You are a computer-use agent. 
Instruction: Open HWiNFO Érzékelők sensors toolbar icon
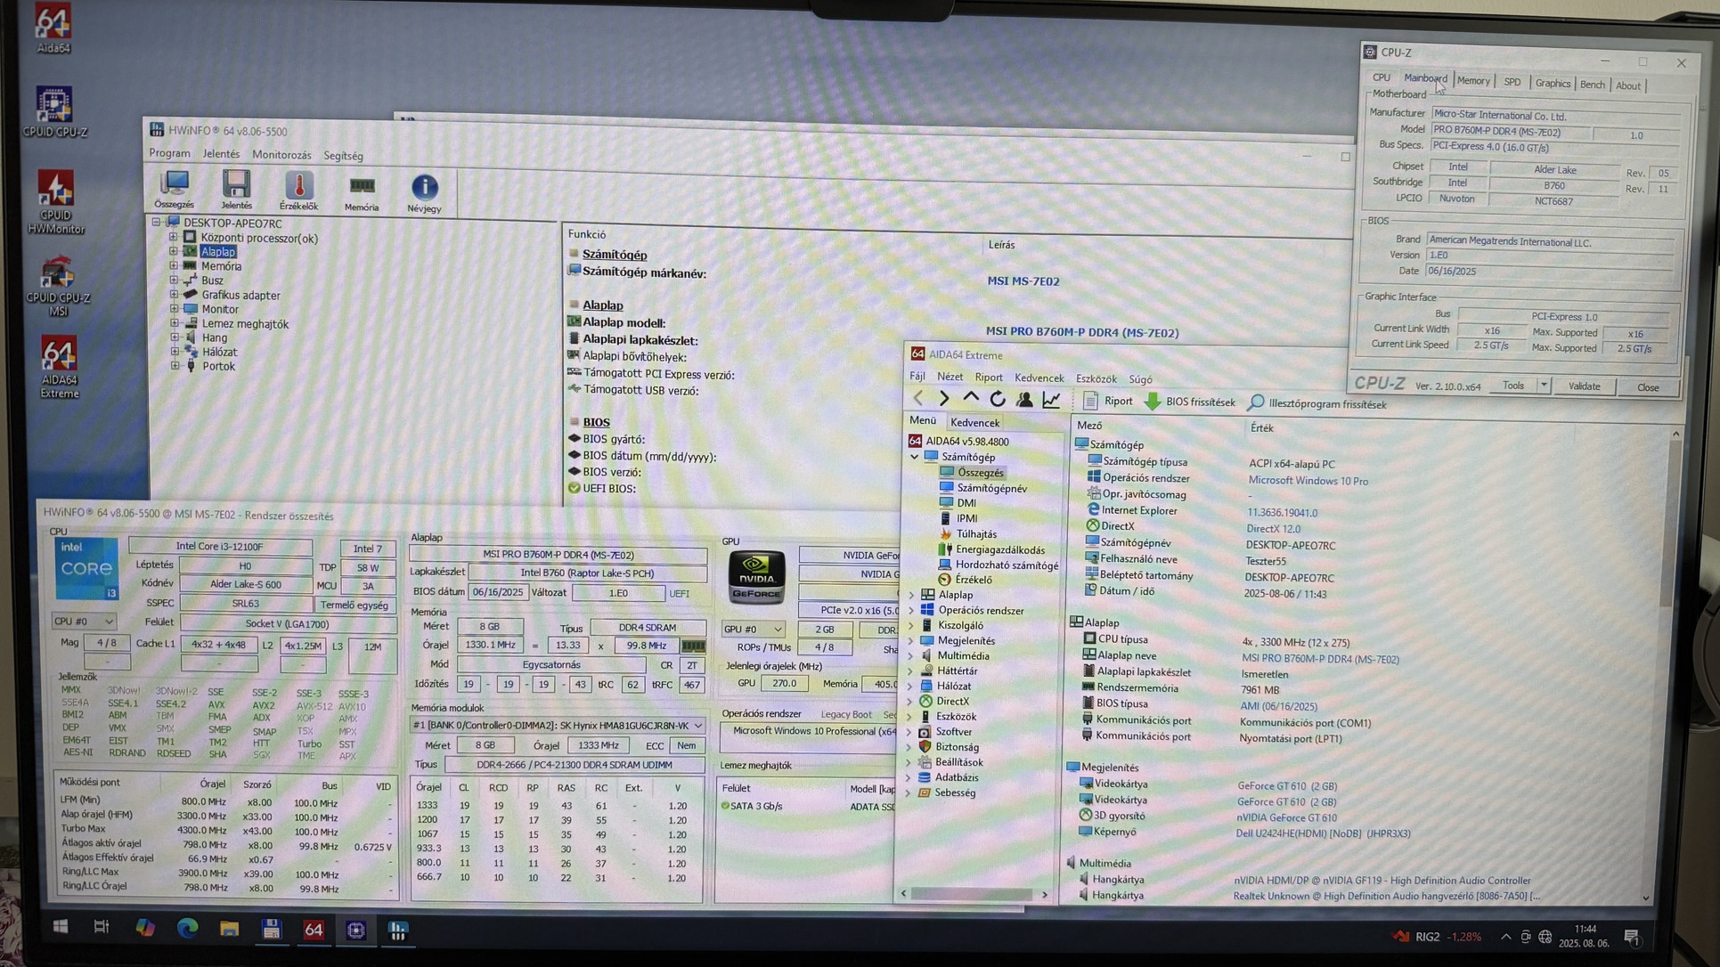tap(298, 186)
